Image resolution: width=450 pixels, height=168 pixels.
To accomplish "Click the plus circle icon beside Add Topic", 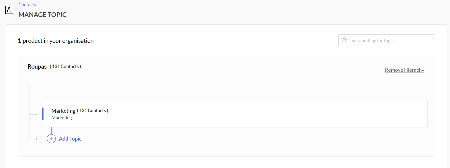I will tap(51, 139).
